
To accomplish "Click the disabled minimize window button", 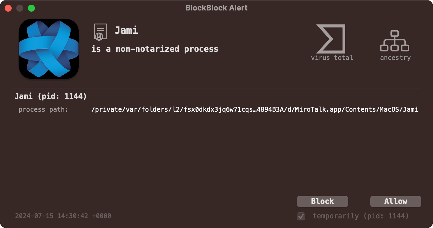I will pos(20,8).
